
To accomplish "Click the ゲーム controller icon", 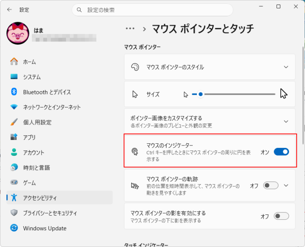I will (x=14, y=182).
